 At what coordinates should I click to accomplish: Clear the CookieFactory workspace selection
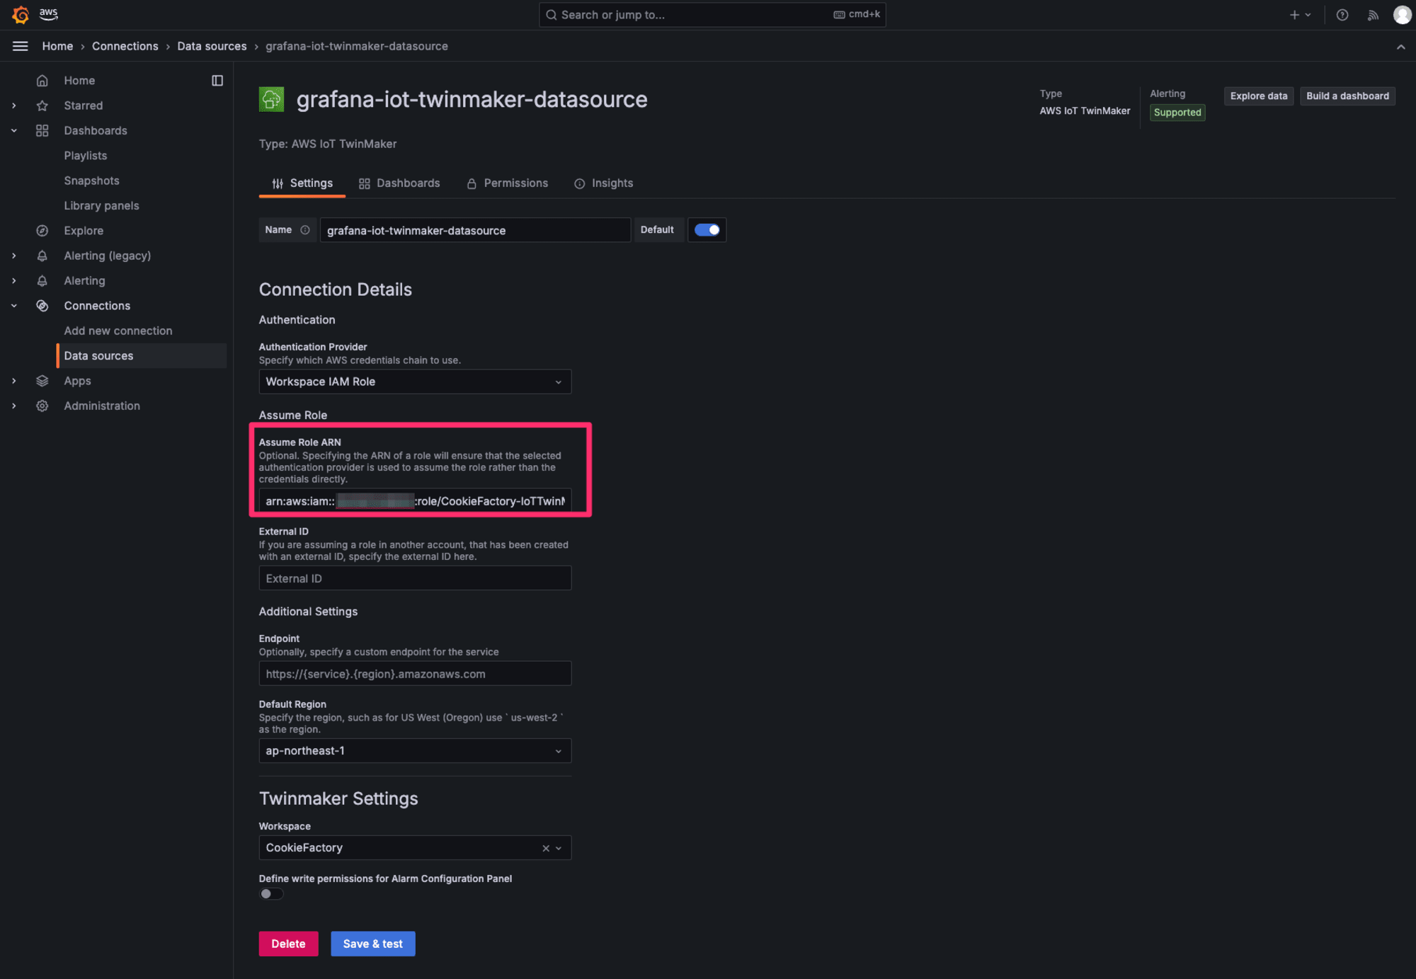[x=546, y=848]
